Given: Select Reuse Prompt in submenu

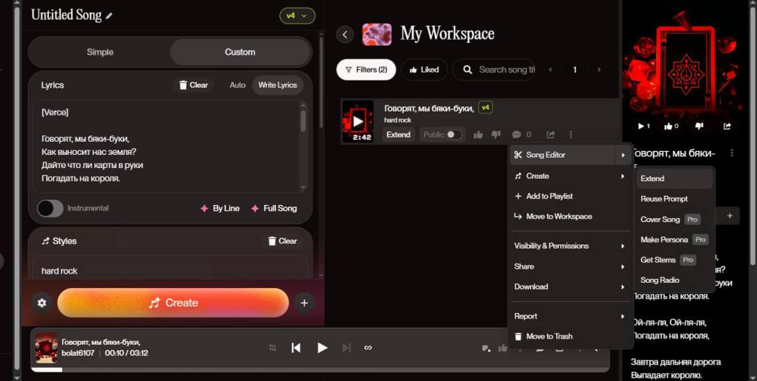Looking at the screenshot, I should pos(674,199).
